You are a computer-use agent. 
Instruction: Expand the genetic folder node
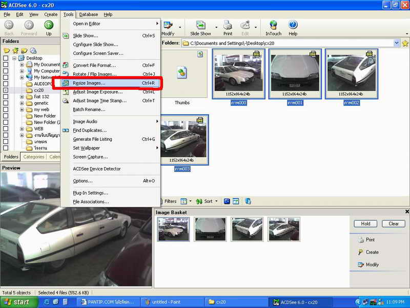[x=22, y=103]
